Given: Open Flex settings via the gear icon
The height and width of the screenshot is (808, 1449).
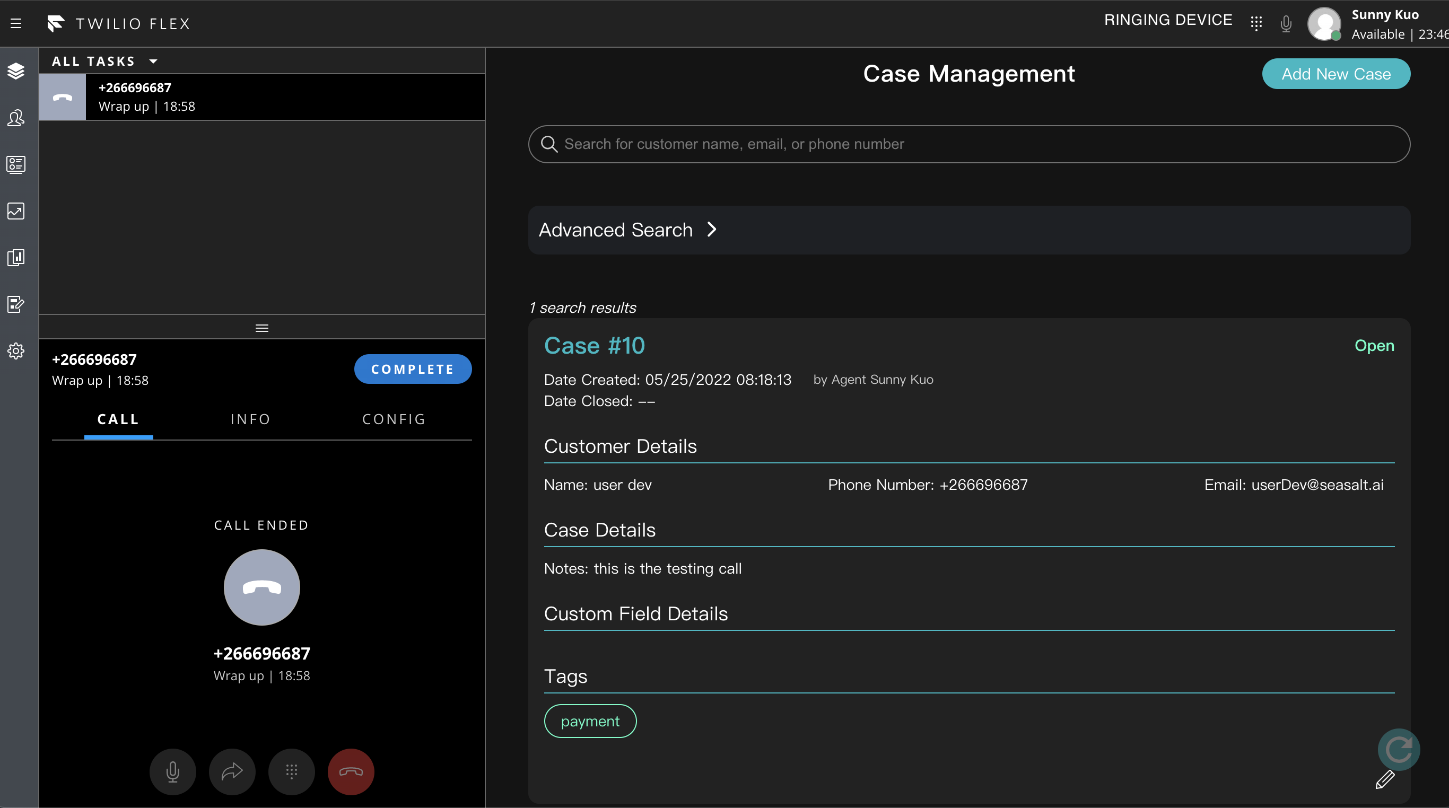Looking at the screenshot, I should (16, 351).
